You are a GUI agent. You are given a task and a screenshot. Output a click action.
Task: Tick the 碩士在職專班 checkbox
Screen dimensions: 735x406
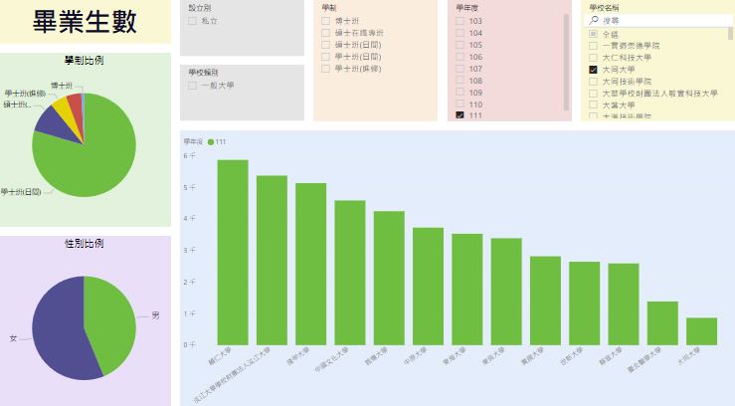coord(326,33)
